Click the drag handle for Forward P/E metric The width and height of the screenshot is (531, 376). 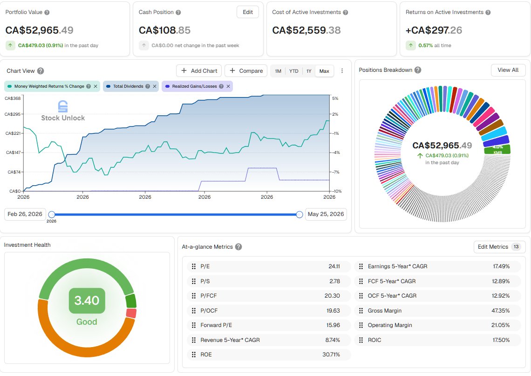[x=194, y=325]
